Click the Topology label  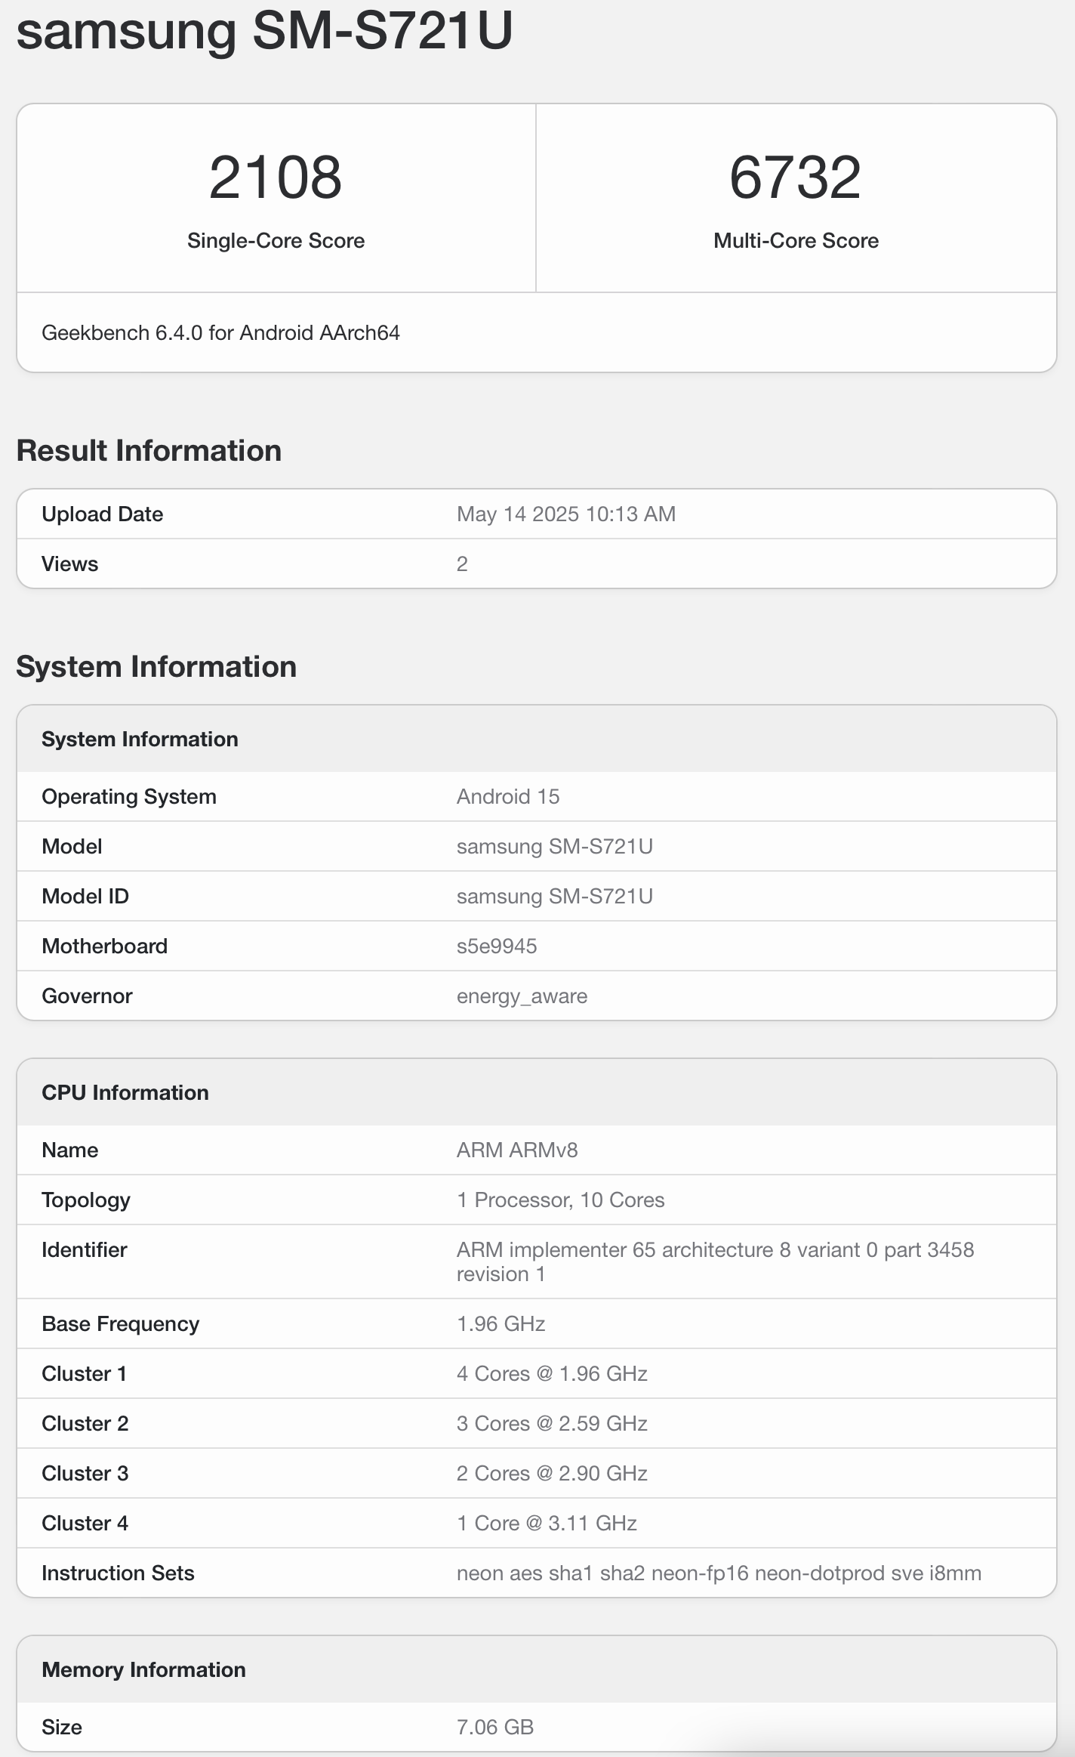point(86,1200)
